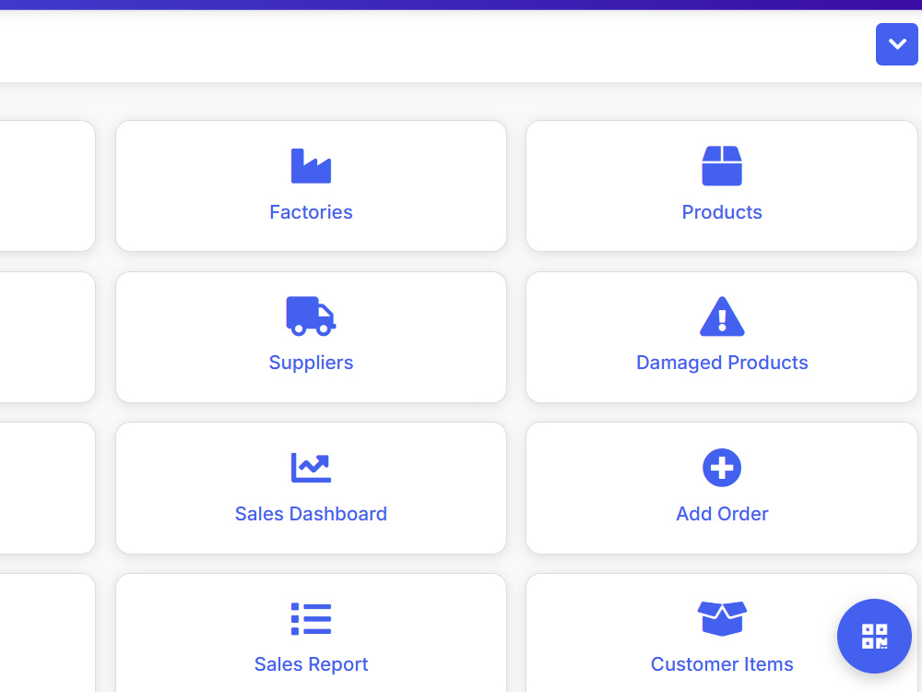
Task: Click the Sales Report list icon
Action: (x=311, y=619)
